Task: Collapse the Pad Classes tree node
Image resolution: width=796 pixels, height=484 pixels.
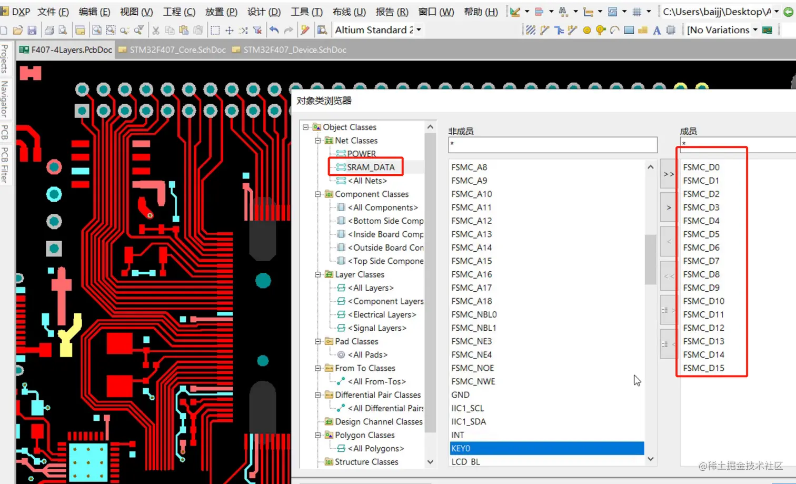Action: click(318, 341)
